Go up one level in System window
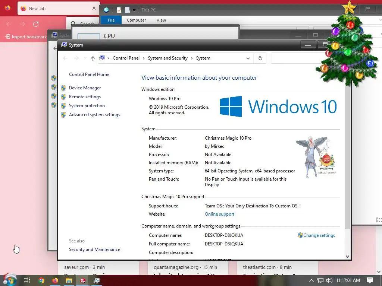The width and height of the screenshot is (382, 286). coord(93,58)
